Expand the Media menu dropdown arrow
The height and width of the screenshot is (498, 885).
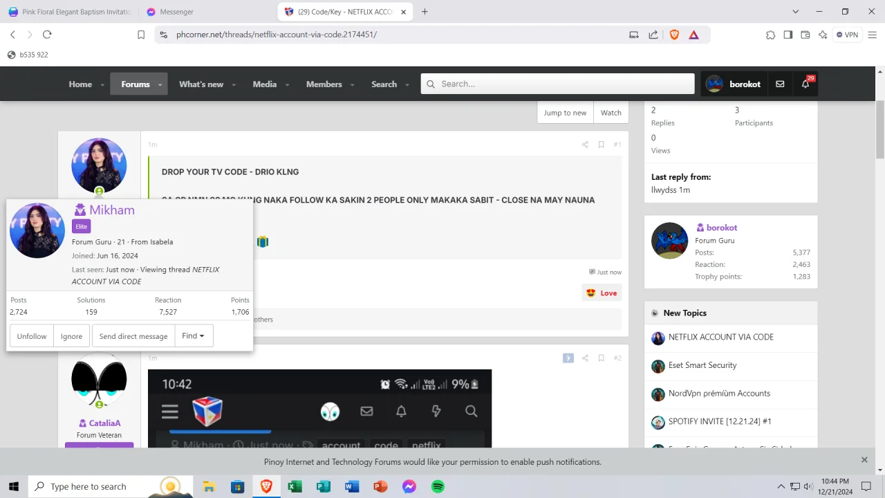point(287,84)
